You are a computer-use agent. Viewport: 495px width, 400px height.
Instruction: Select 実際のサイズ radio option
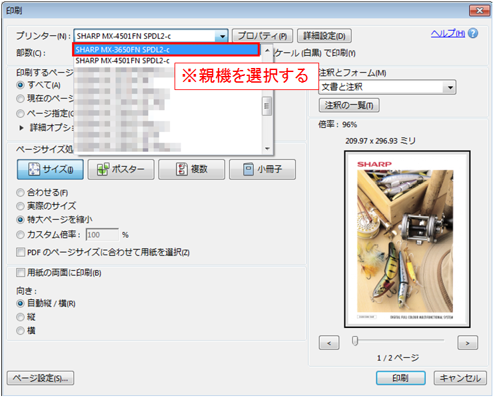tap(20, 206)
